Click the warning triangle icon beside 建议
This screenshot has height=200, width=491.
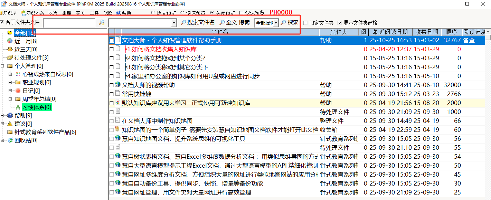10,124
